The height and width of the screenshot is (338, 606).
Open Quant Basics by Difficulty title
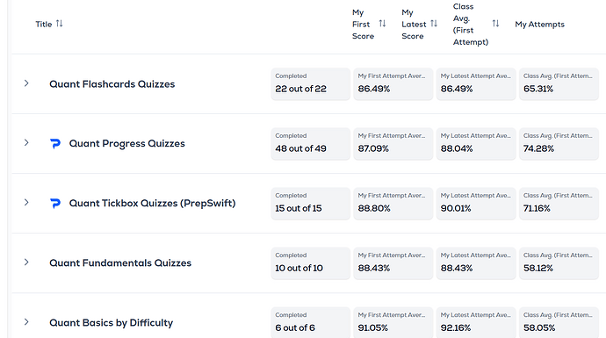(x=111, y=322)
